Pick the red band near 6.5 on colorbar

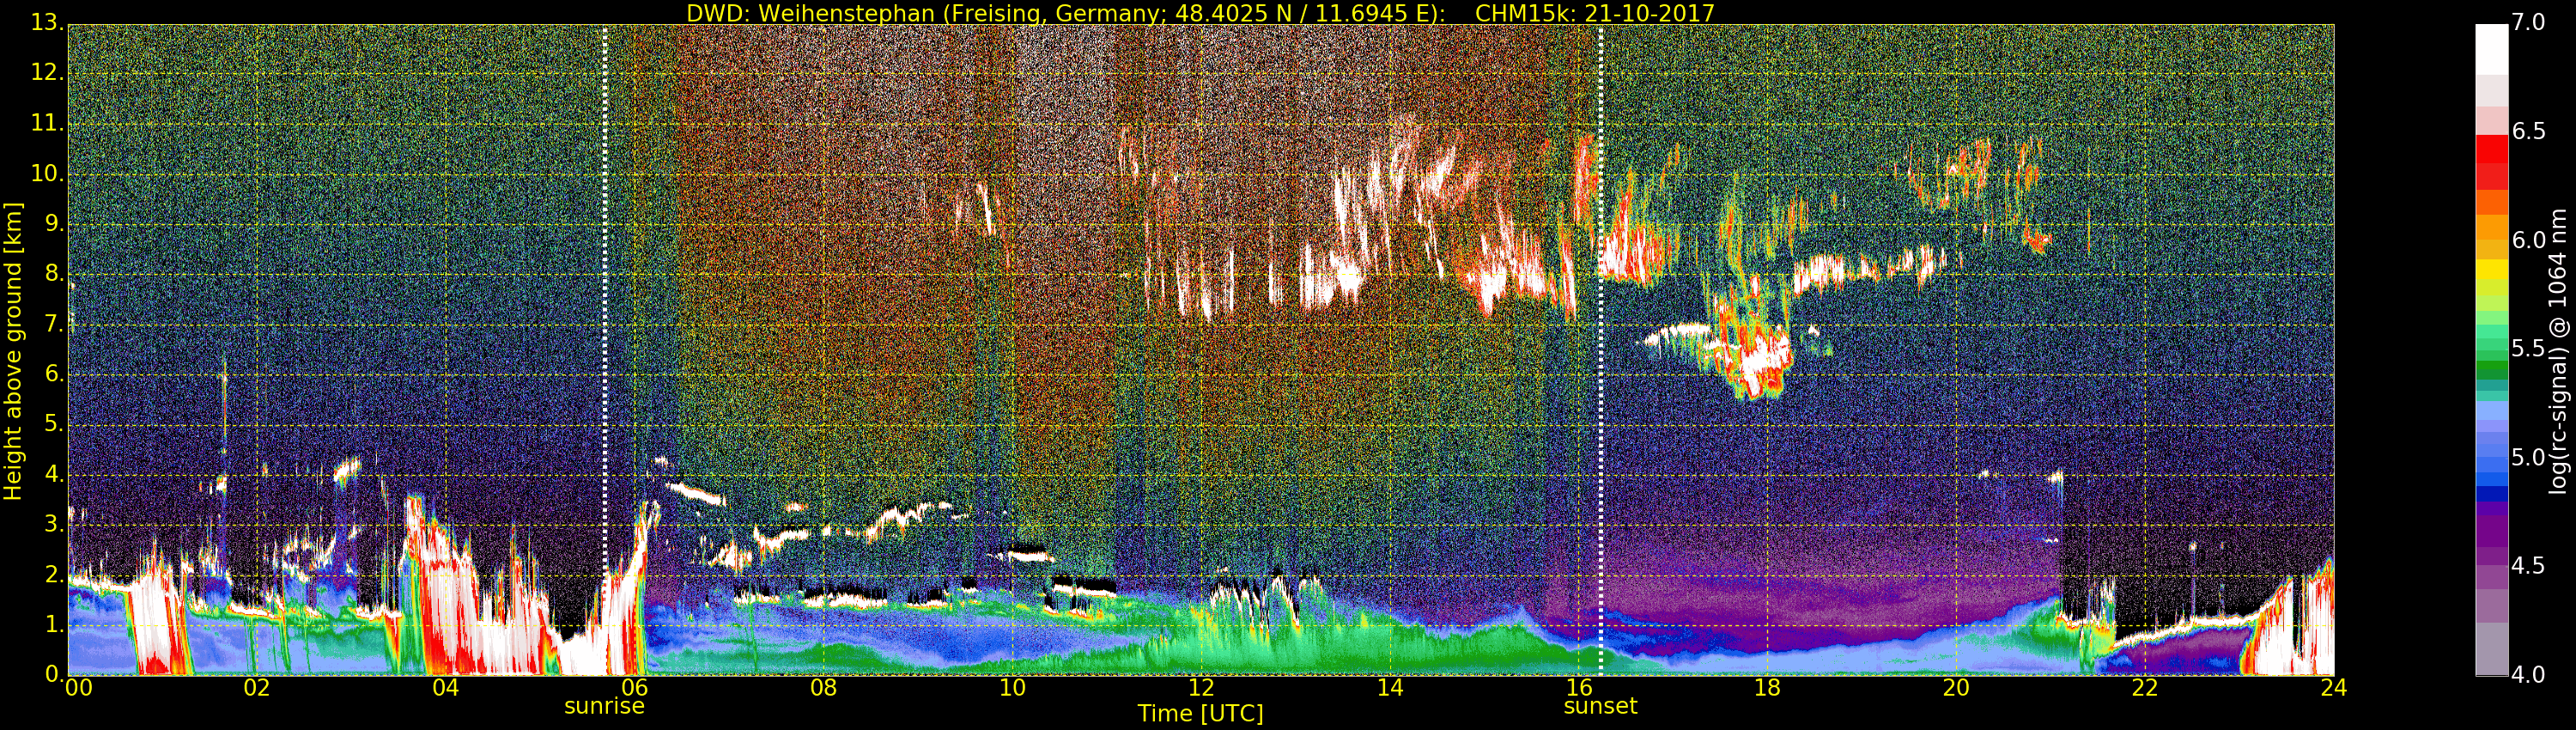tap(2491, 150)
